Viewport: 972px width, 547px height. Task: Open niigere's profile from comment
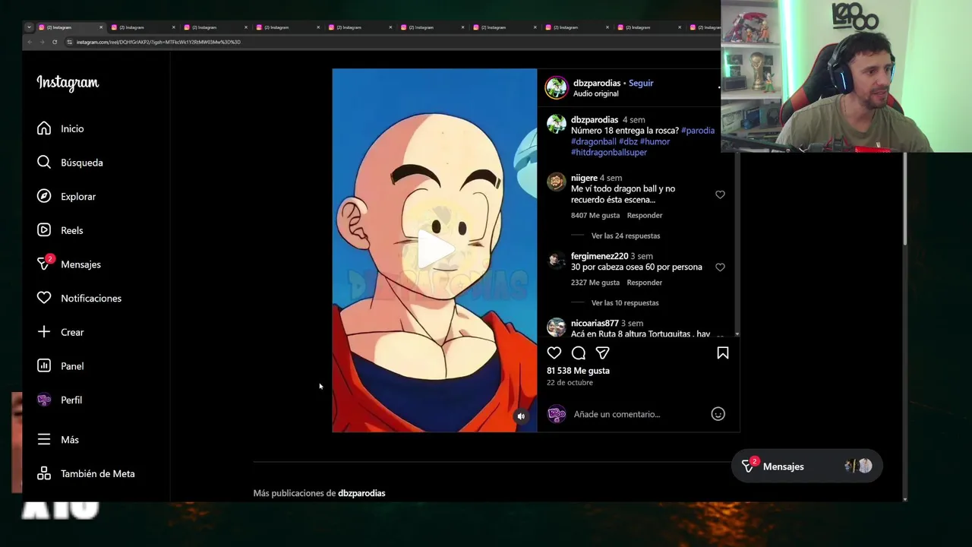pos(584,178)
